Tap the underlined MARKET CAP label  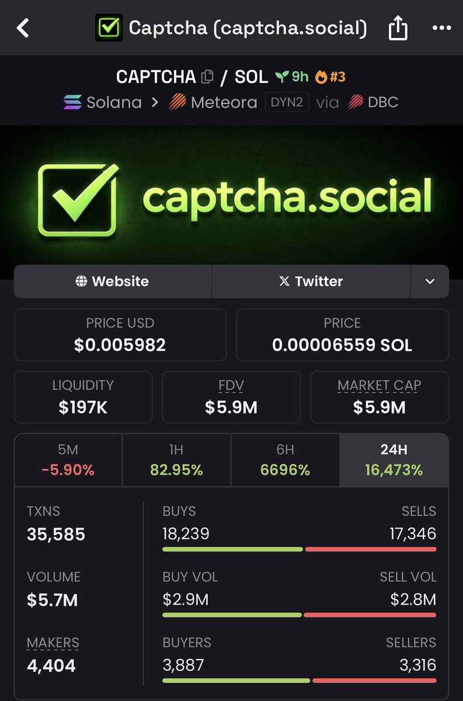(x=380, y=386)
